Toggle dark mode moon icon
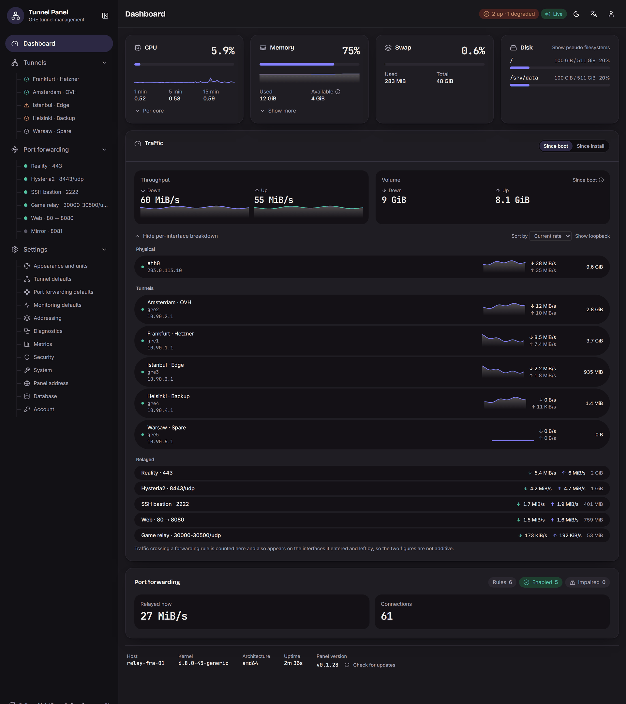The height and width of the screenshot is (704, 626). (576, 14)
